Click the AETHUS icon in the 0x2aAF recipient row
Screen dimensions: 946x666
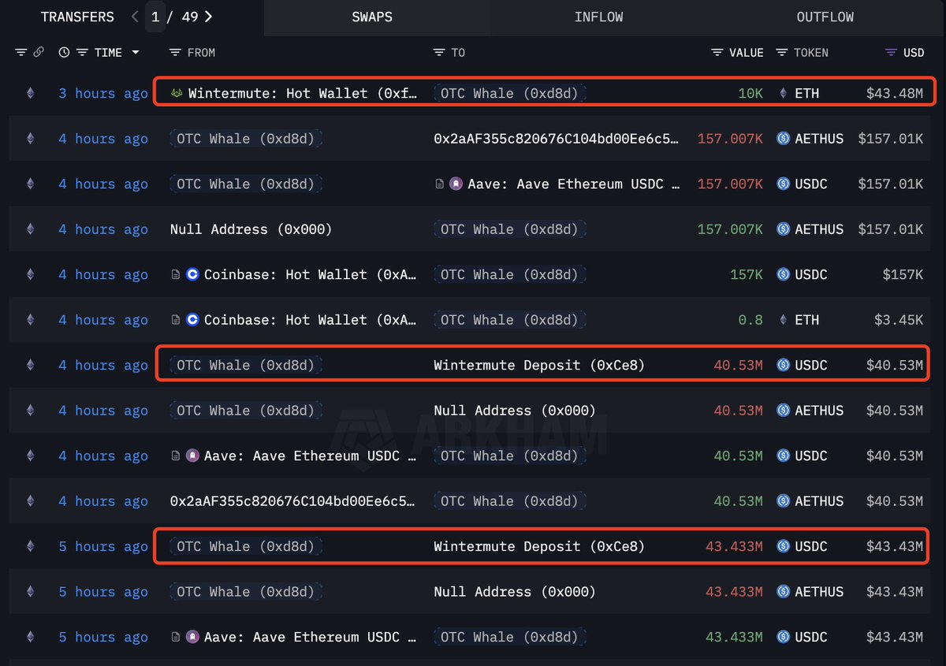coord(783,139)
